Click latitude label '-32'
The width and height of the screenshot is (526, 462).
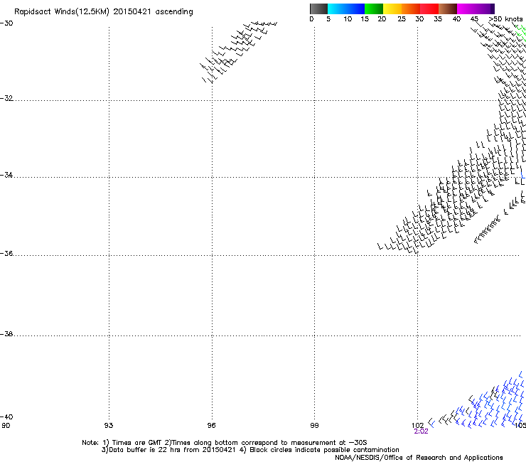tap(6, 98)
